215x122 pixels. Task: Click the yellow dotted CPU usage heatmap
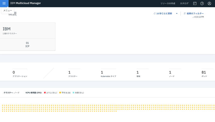[108, 108]
